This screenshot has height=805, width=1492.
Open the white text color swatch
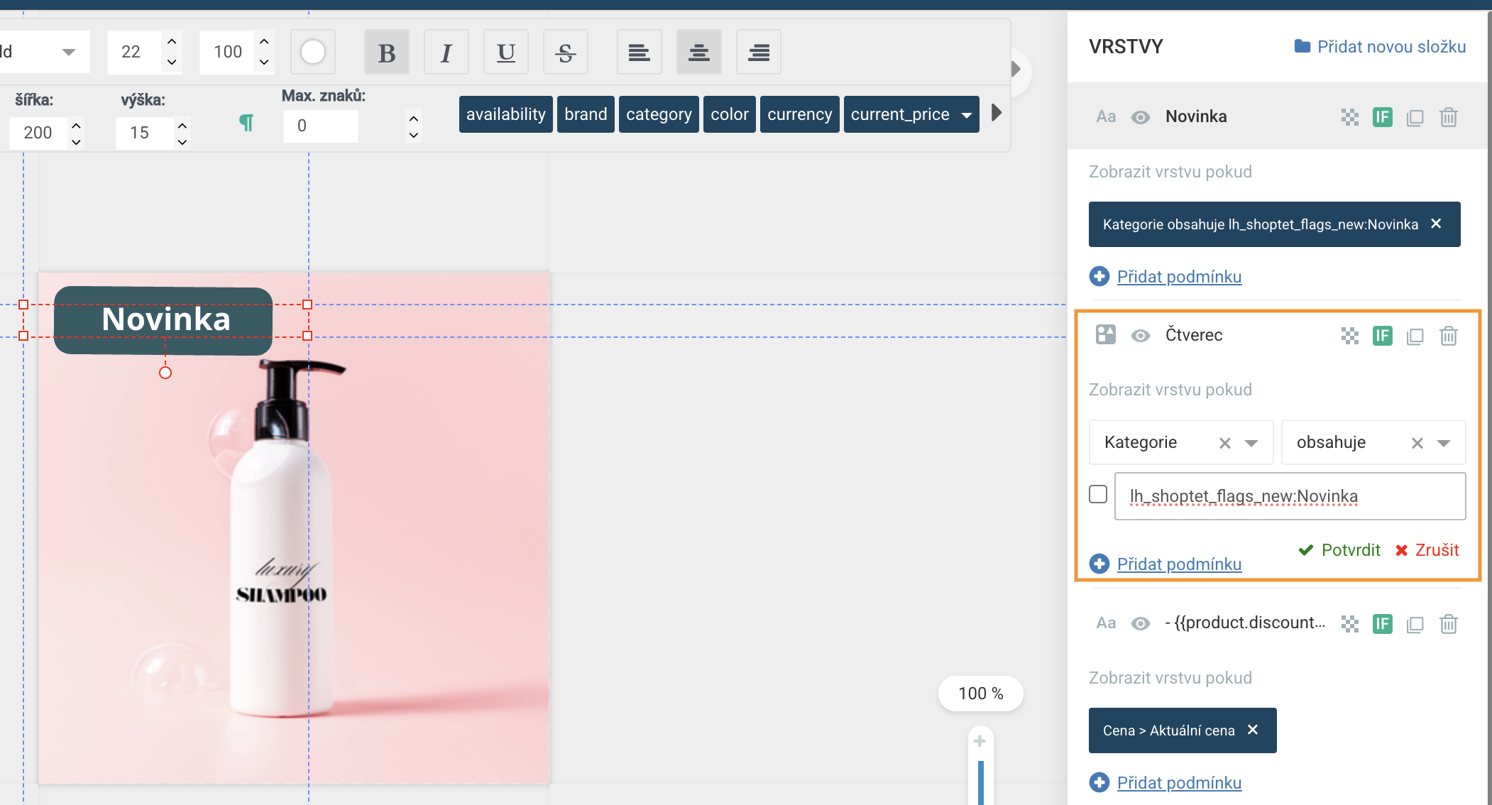(x=312, y=52)
